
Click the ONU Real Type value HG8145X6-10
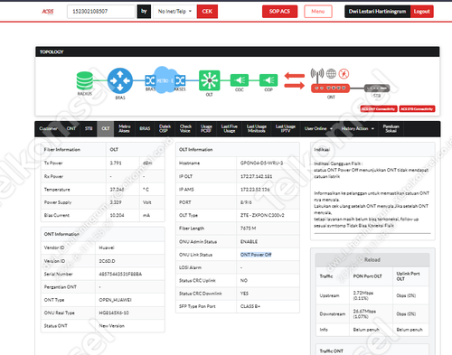[114, 313]
